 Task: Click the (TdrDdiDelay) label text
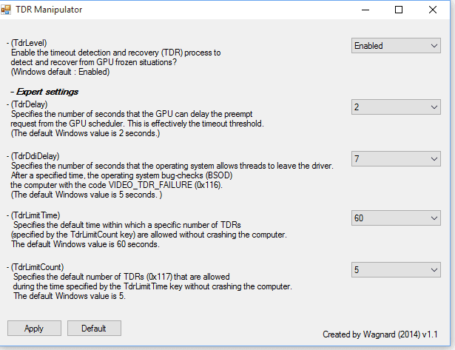[x=35, y=156]
